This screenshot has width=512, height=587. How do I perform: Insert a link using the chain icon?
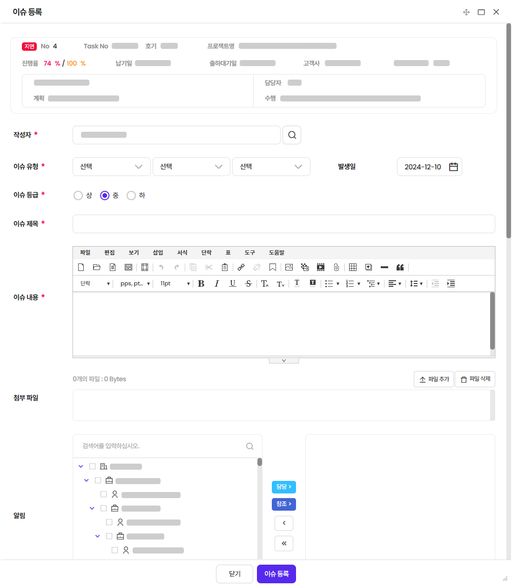pyautogui.click(x=241, y=267)
